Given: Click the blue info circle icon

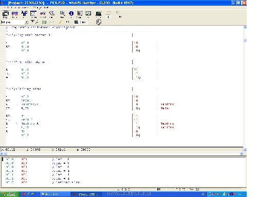Looking at the screenshot, I should pyautogui.click(x=71, y=14).
